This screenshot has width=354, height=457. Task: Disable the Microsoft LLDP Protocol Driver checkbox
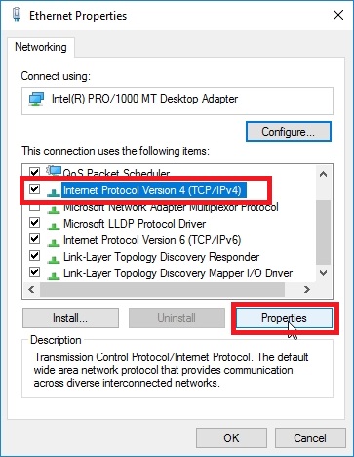34,223
